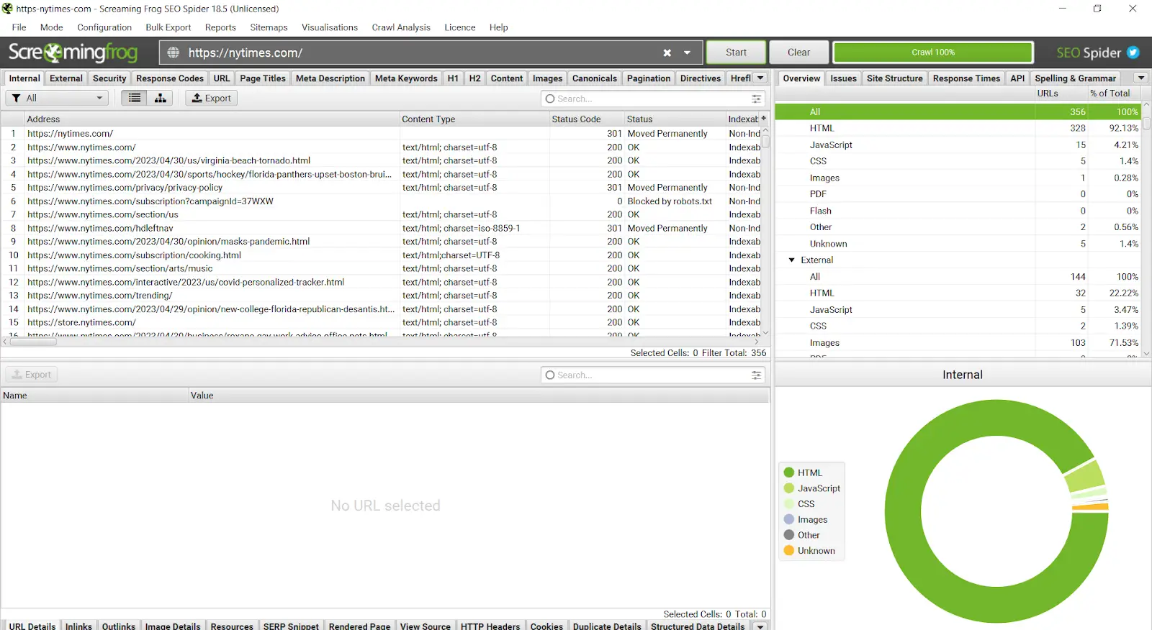Open the Sitemaps menu
Screen dimensions: 1152x630
tap(269, 27)
